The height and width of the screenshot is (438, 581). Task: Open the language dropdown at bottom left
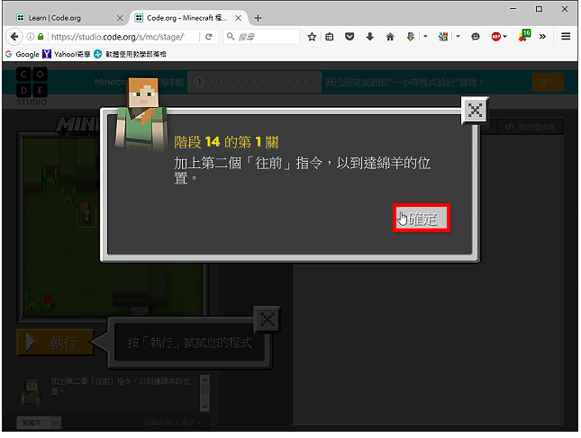pos(39,423)
